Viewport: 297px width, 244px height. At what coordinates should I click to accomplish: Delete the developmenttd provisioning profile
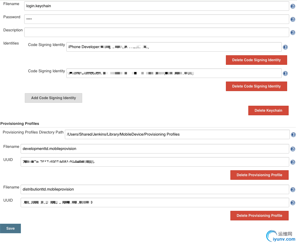pos(259,175)
